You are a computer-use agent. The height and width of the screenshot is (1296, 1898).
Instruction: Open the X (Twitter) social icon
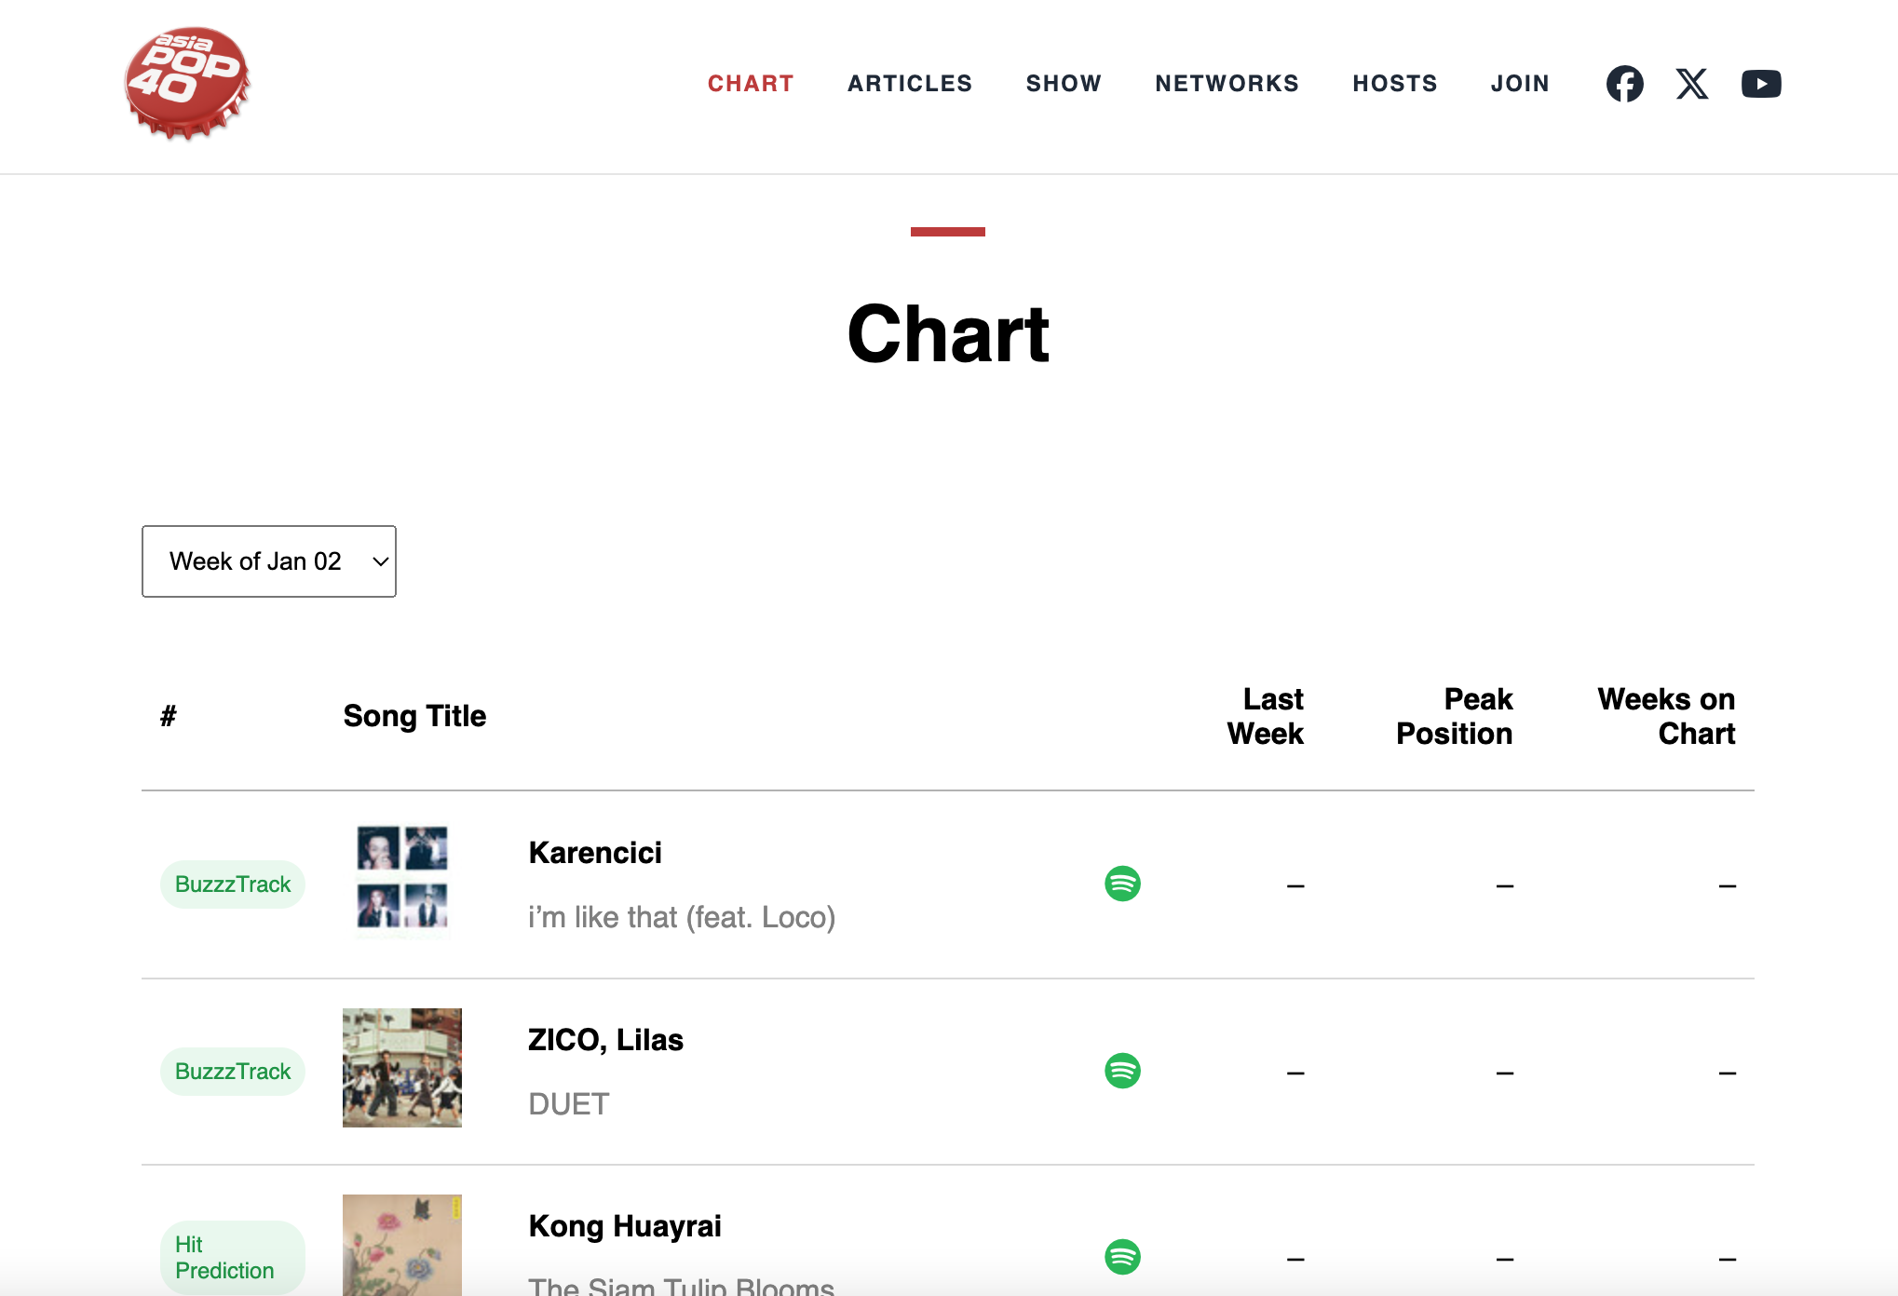1692,84
